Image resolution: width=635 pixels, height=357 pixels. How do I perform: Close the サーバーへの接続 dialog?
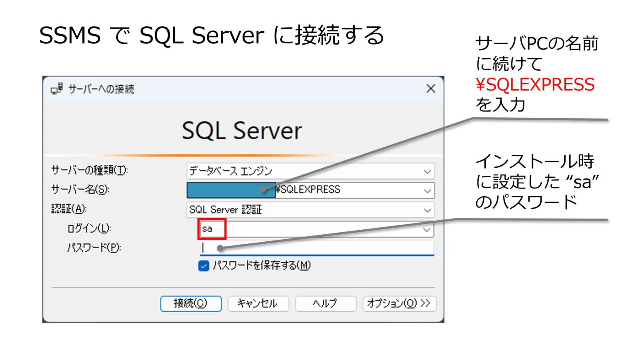(431, 88)
